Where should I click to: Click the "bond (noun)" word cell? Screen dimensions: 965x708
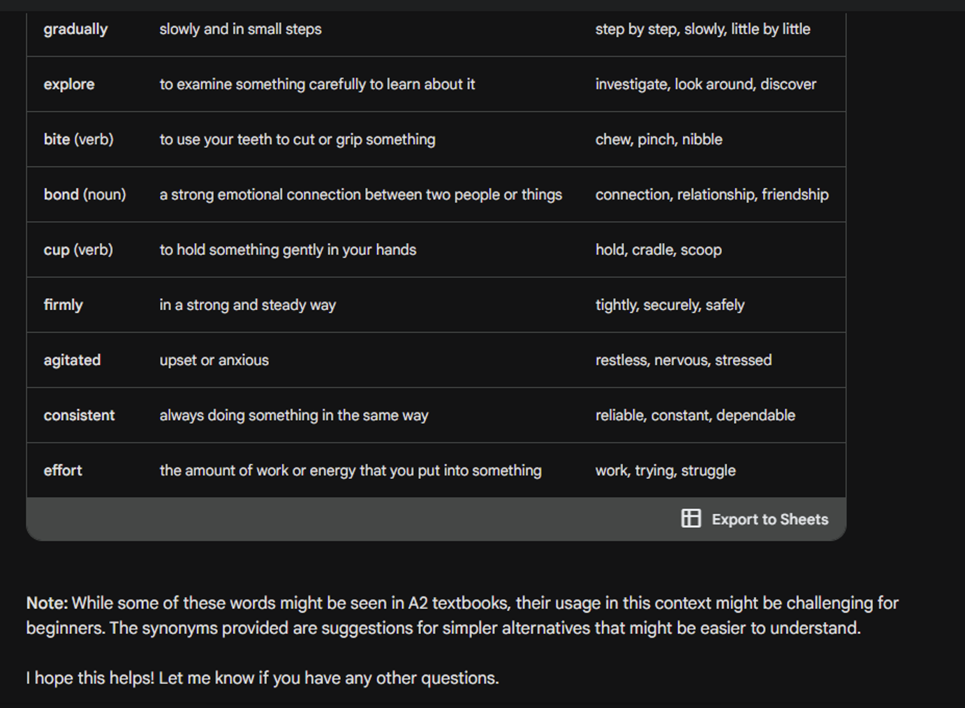(x=84, y=195)
